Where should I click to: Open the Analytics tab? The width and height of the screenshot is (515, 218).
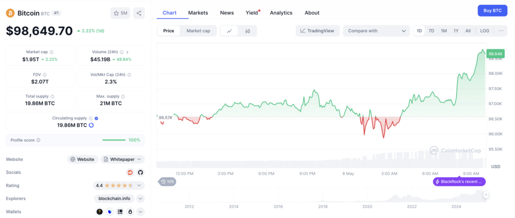[281, 13]
